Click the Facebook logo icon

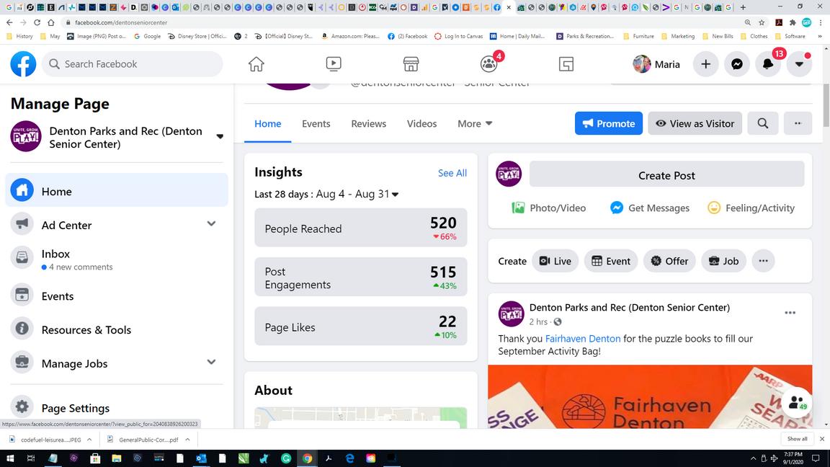(23, 64)
